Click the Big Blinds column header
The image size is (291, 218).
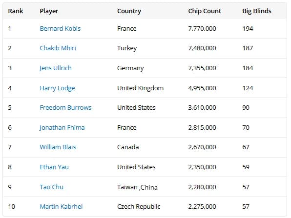point(257,11)
